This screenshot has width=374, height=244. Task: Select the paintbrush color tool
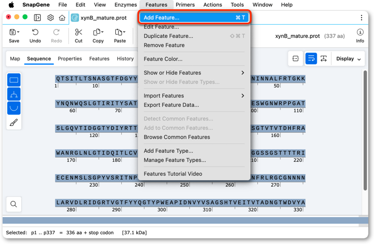pyautogui.click(x=14, y=123)
